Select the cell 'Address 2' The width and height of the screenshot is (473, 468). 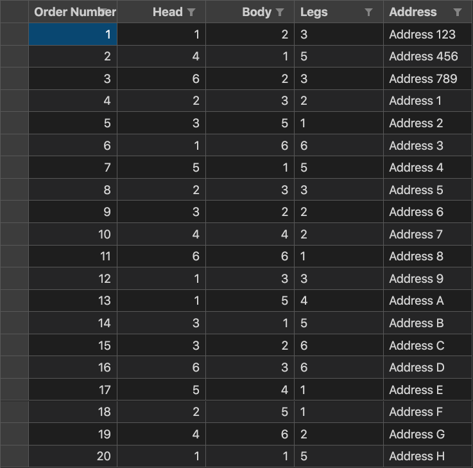[427, 123]
